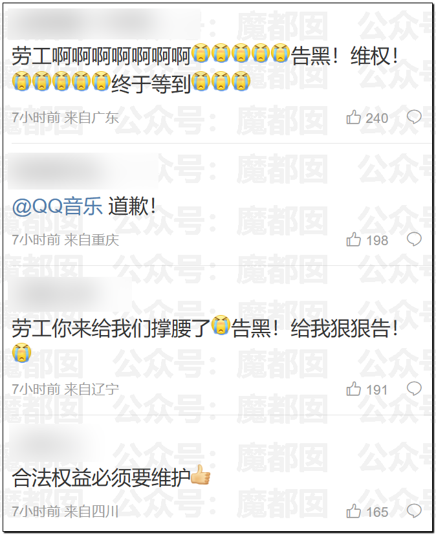Reply to the comment from Guangdong

(414, 117)
